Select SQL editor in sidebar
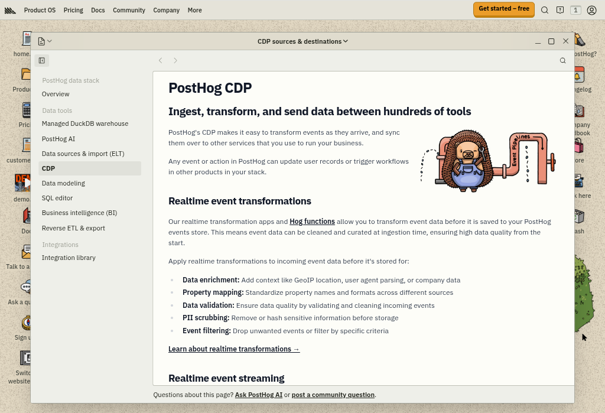Viewport: 605px width, 413px height. pyautogui.click(x=57, y=198)
